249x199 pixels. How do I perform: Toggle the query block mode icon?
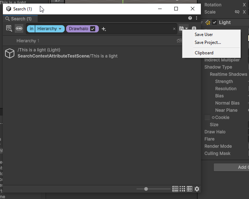[x=19, y=28]
